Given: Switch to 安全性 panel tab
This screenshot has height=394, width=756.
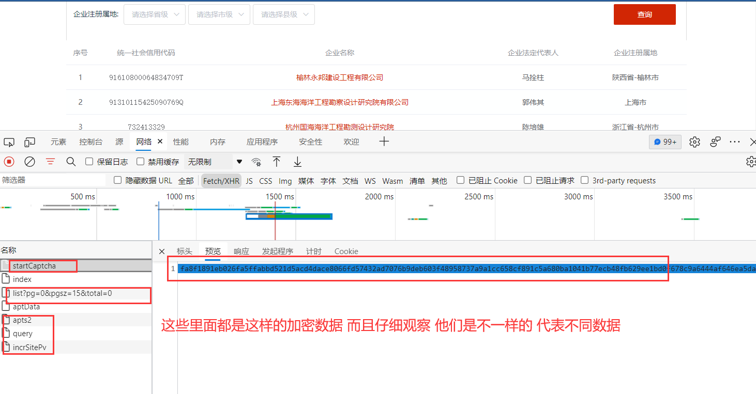Looking at the screenshot, I should [311, 142].
